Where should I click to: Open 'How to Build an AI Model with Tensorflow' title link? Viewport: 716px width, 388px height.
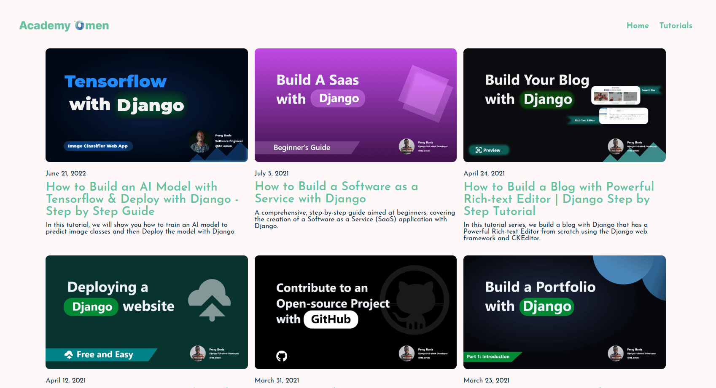(143, 199)
